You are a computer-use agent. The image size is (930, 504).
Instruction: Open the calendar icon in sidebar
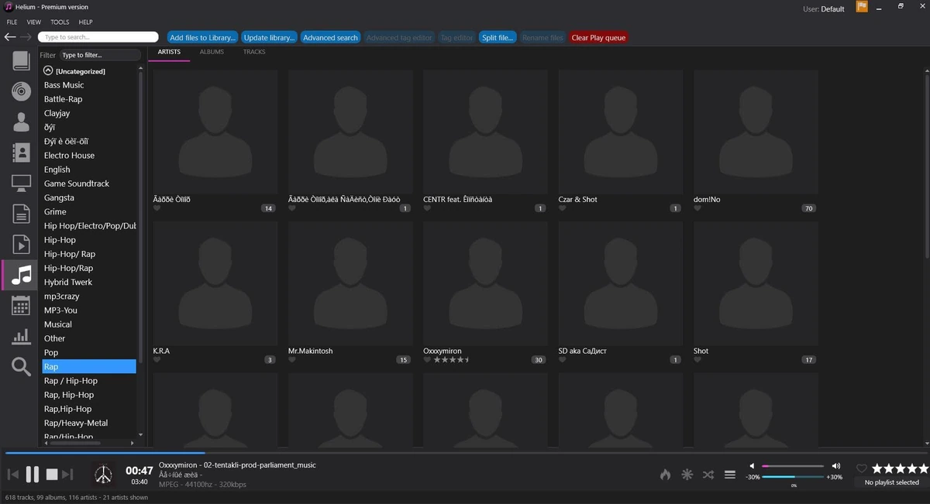tap(21, 305)
